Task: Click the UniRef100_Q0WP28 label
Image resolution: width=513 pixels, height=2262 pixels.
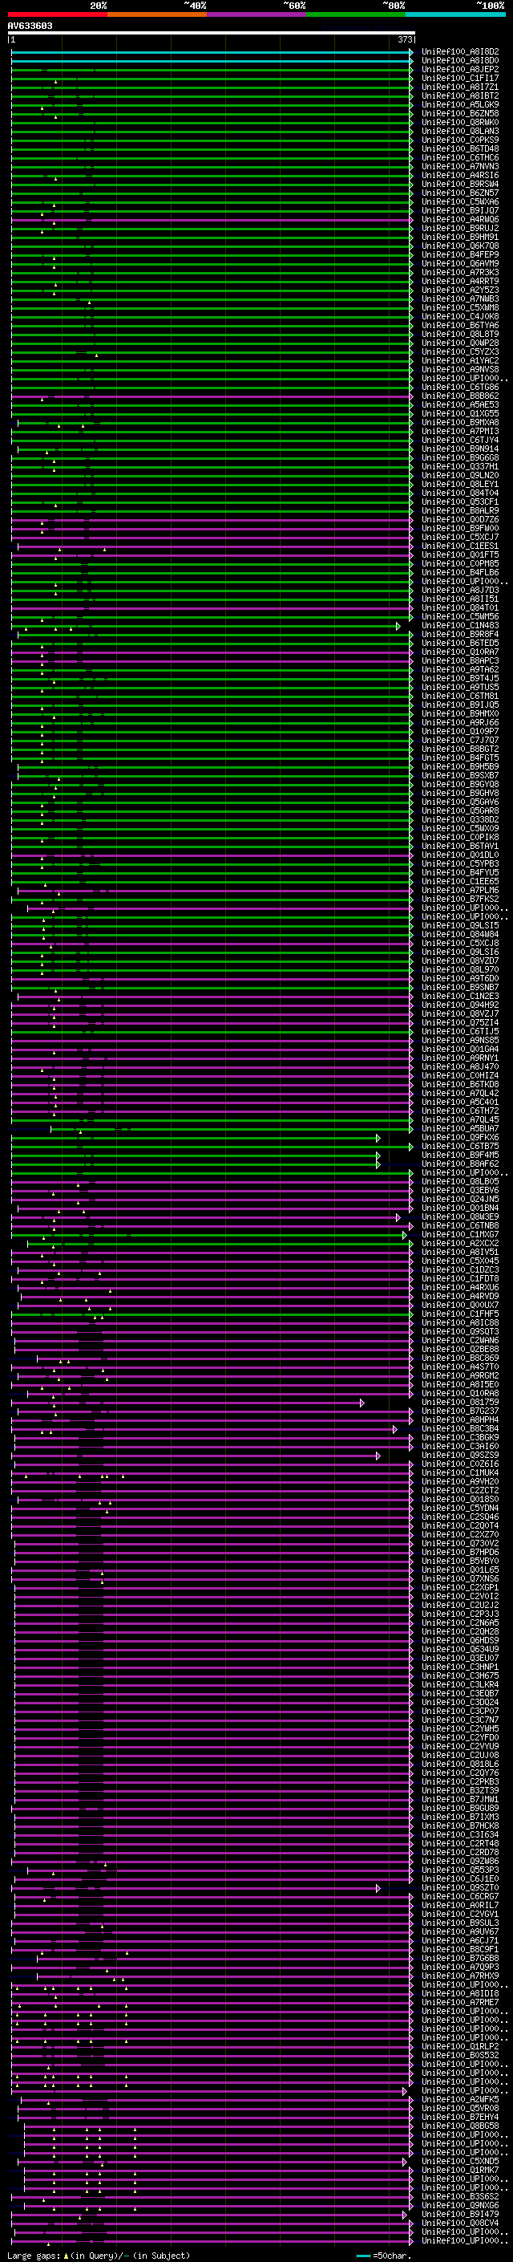Action: (460, 343)
